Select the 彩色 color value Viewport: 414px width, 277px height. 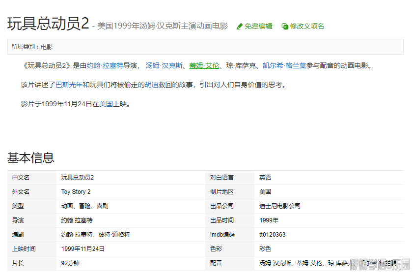coord(265,249)
